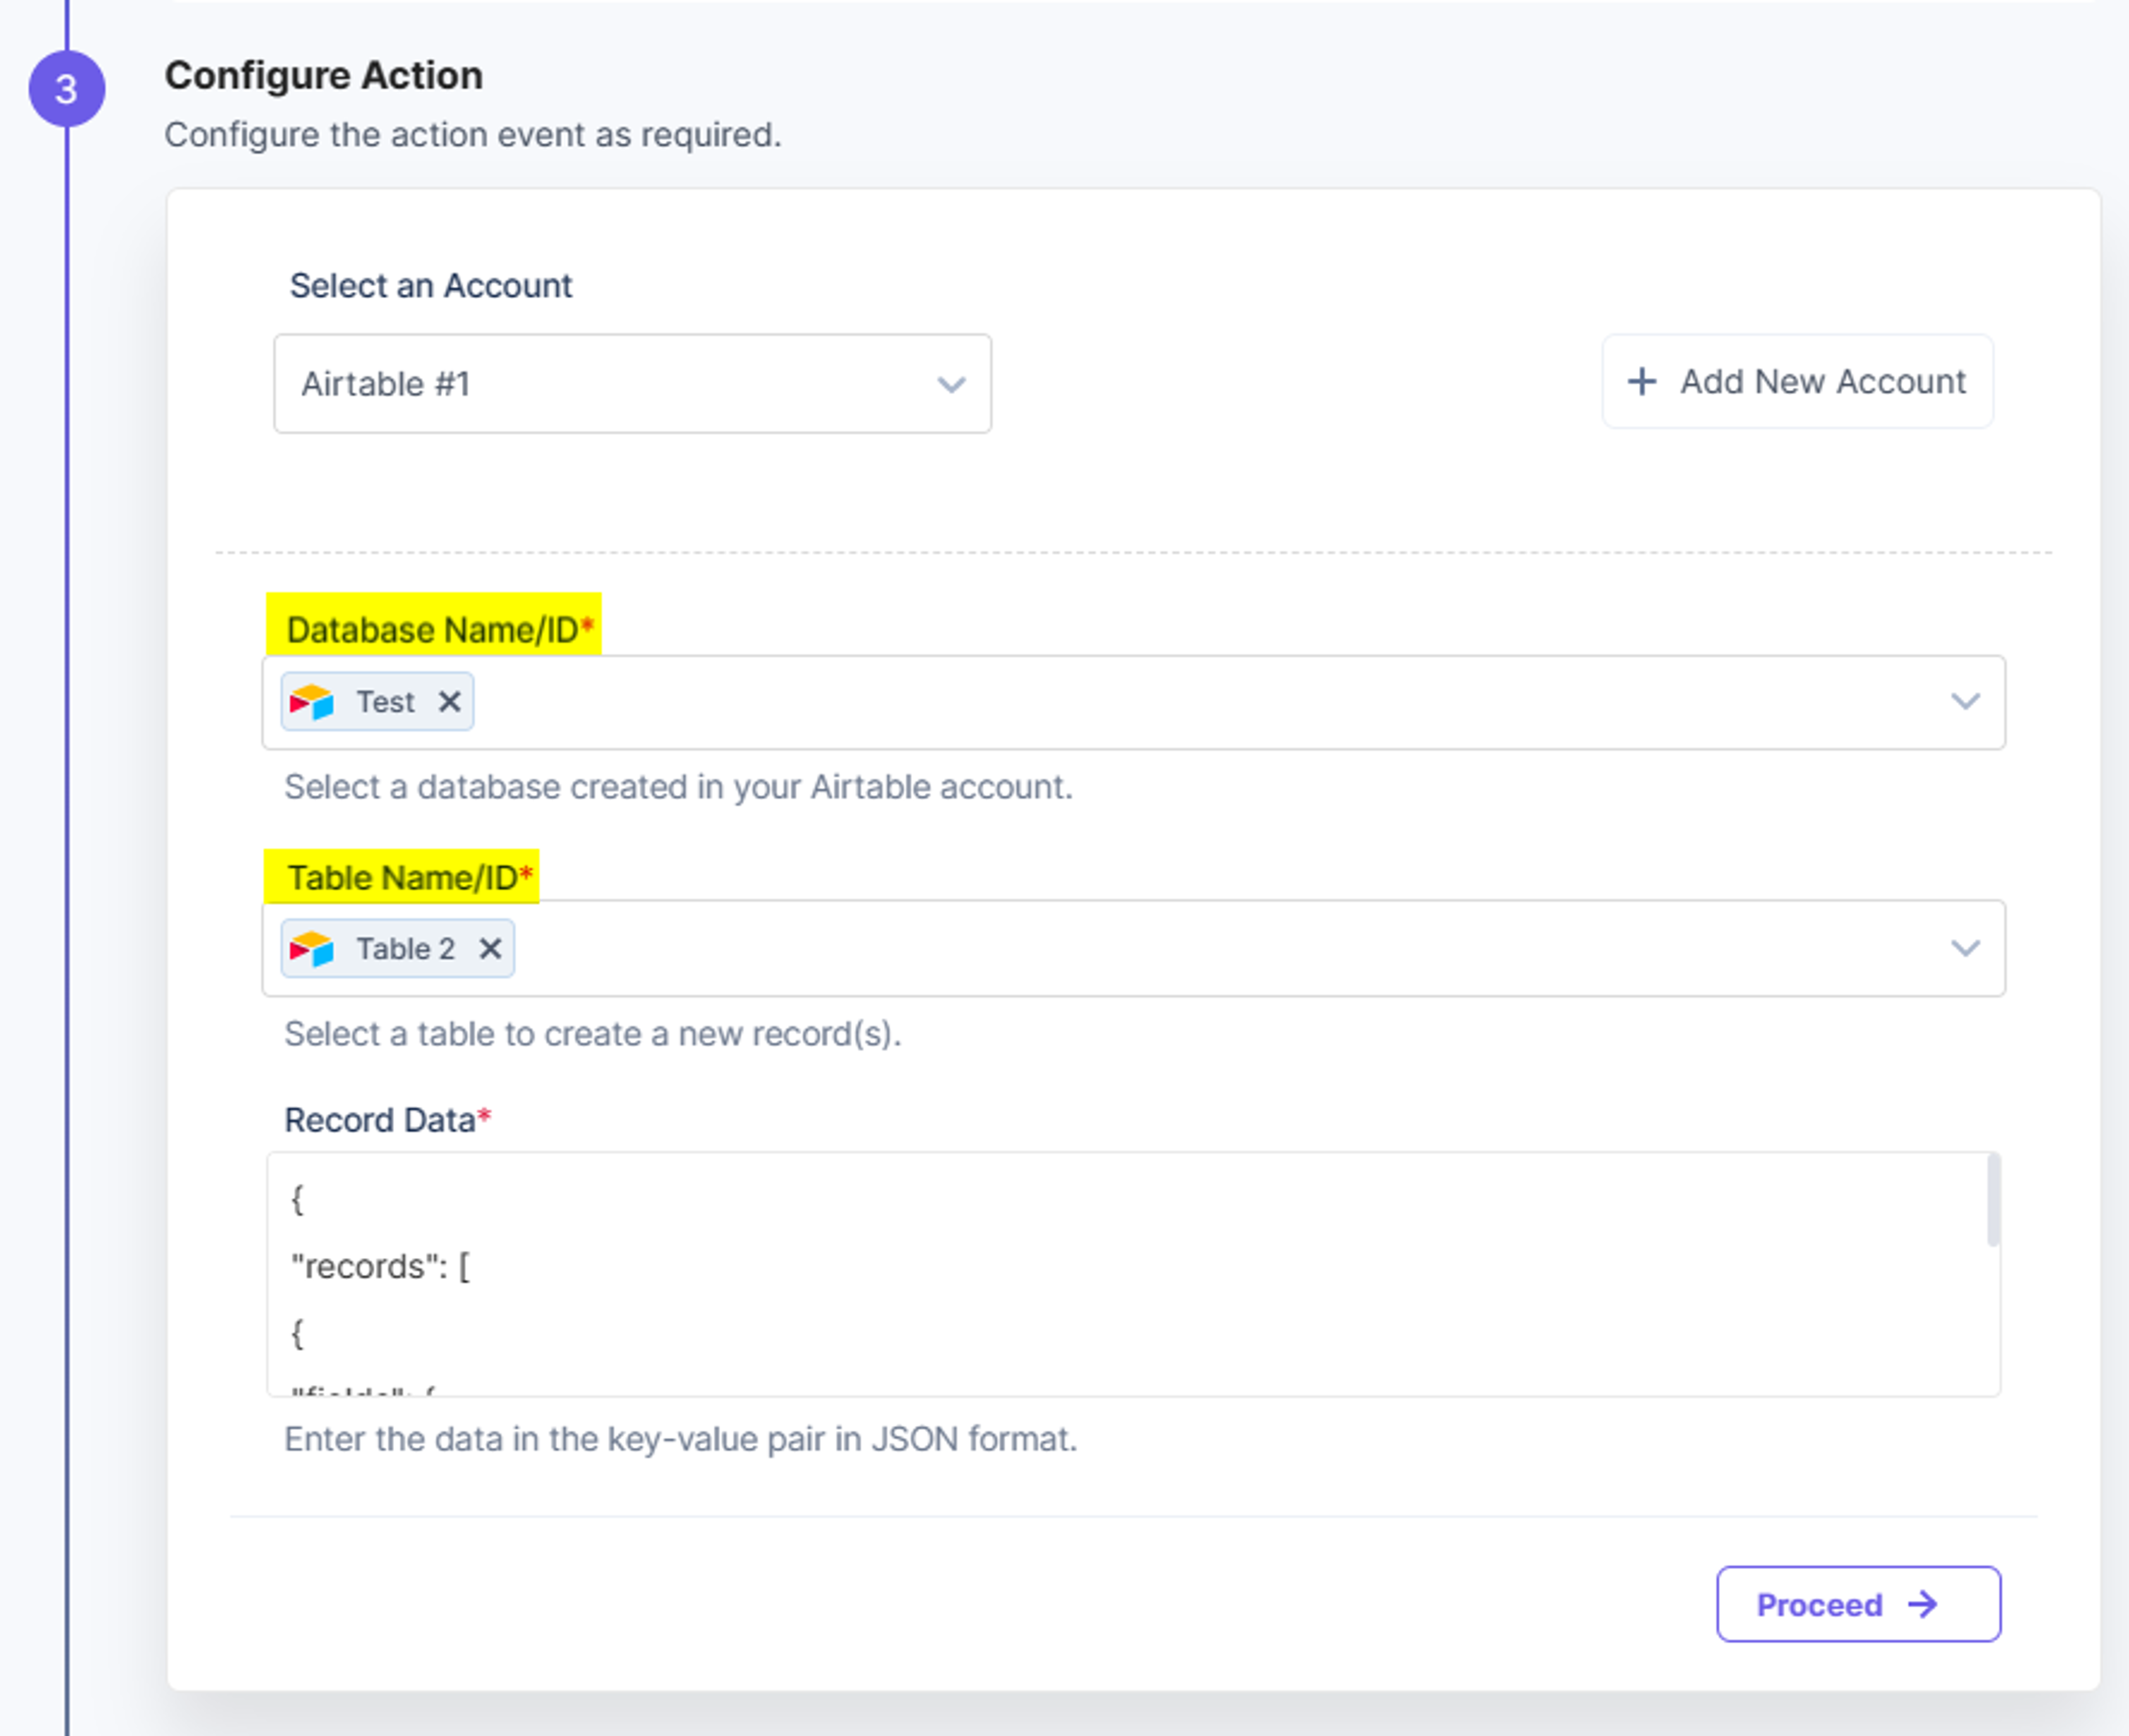The height and width of the screenshot is (1736, 2129).
Task: Expand the Table Name/ID dropdown chevron
Action: coord(1965,948)
